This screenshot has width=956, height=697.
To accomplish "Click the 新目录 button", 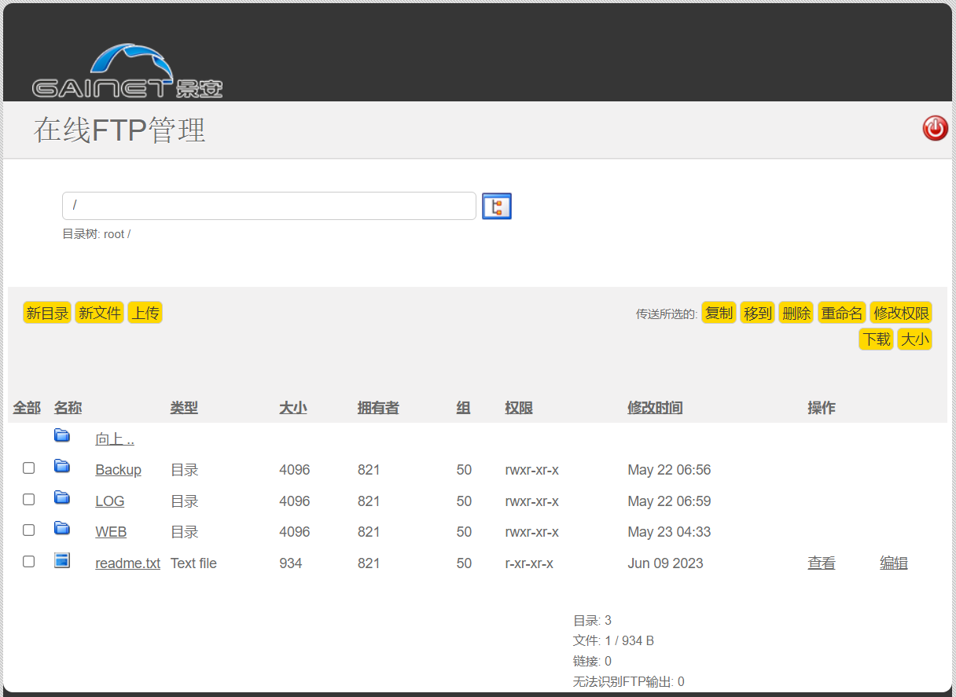I will pos(47,314).
